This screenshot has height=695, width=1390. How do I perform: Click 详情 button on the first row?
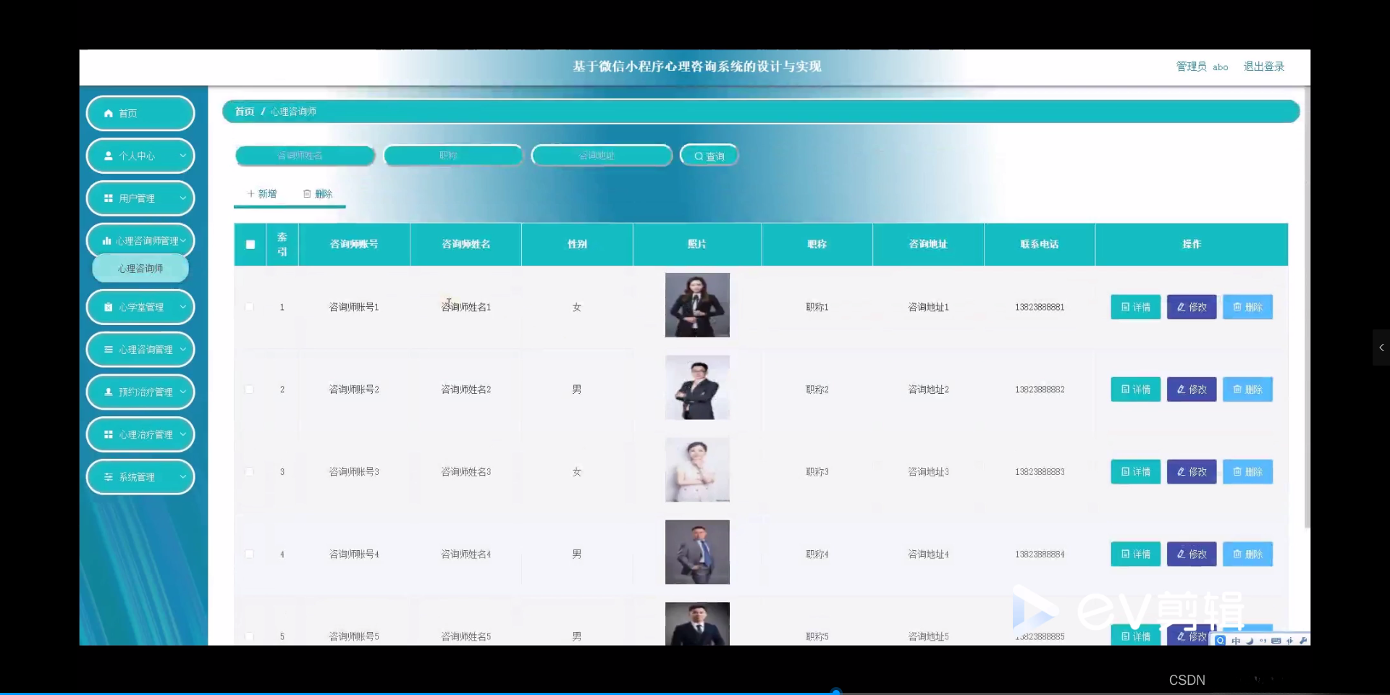coord(1135,307)
